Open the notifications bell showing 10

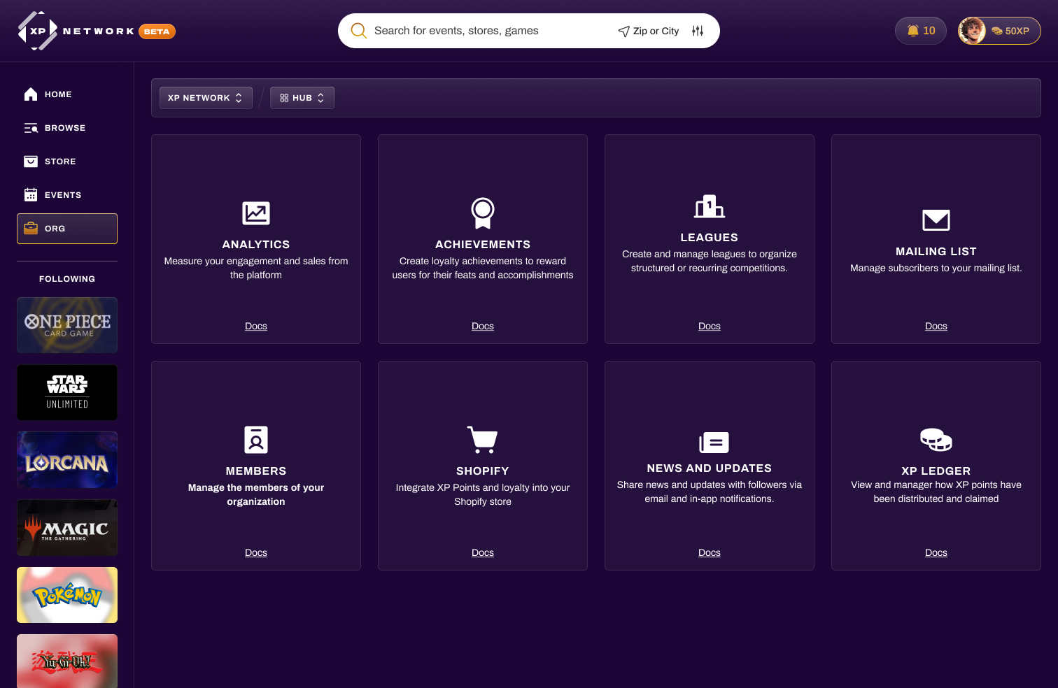click(920, 31)
